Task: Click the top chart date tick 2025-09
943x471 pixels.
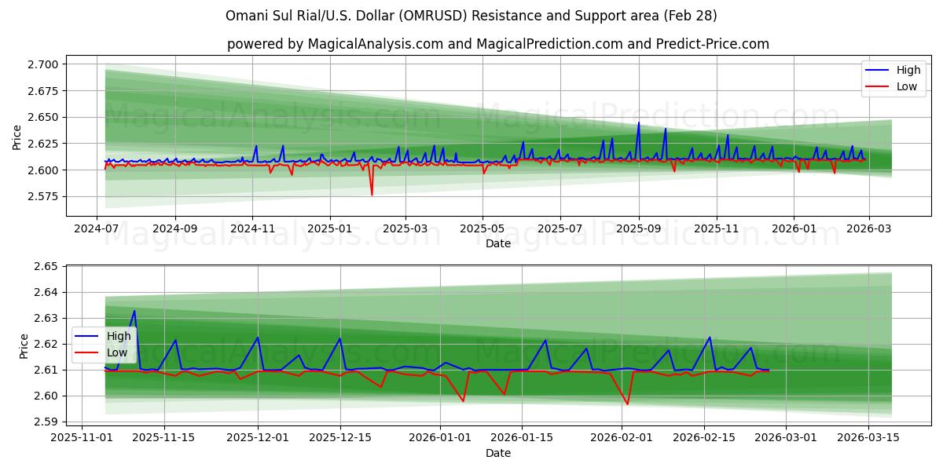Action: click(x=638, y=228)
